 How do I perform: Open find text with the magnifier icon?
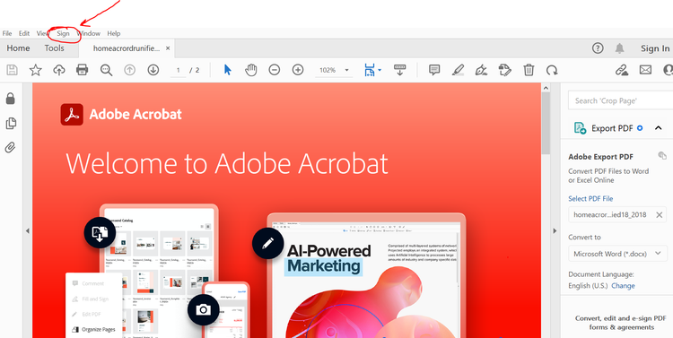pos(106,70)
